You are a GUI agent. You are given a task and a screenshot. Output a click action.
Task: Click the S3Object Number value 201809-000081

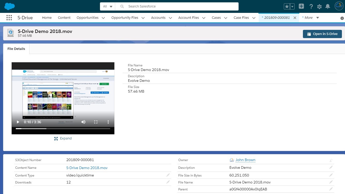pyautogui.click(x=80, y=160)
